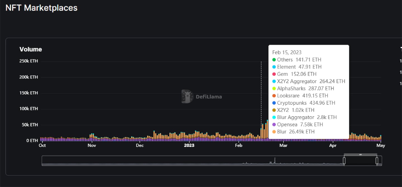Click the cyan Blur Aggregator legend dot

274,117
